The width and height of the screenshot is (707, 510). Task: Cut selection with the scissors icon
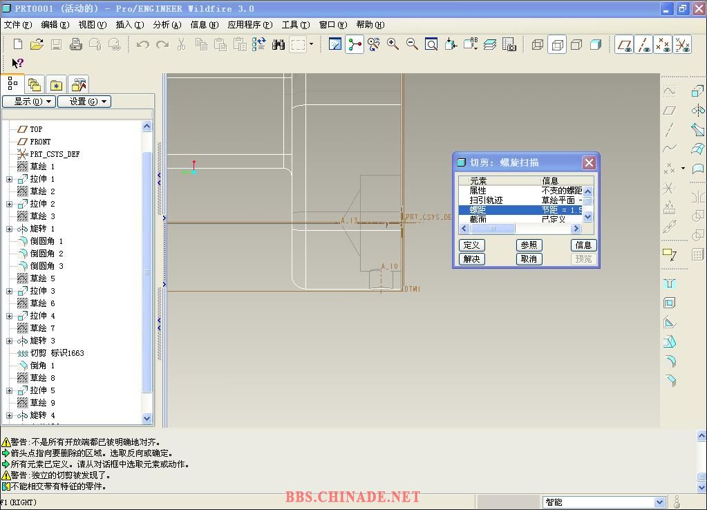click(181, 44)
